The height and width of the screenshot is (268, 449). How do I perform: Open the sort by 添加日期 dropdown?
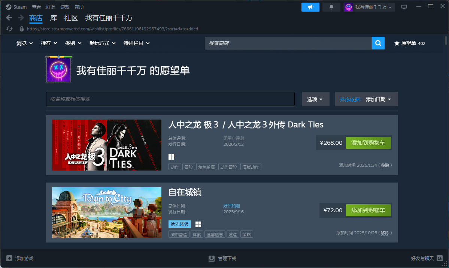point(366,99)
